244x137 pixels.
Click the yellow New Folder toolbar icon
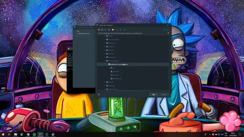(x=113, y=30)
